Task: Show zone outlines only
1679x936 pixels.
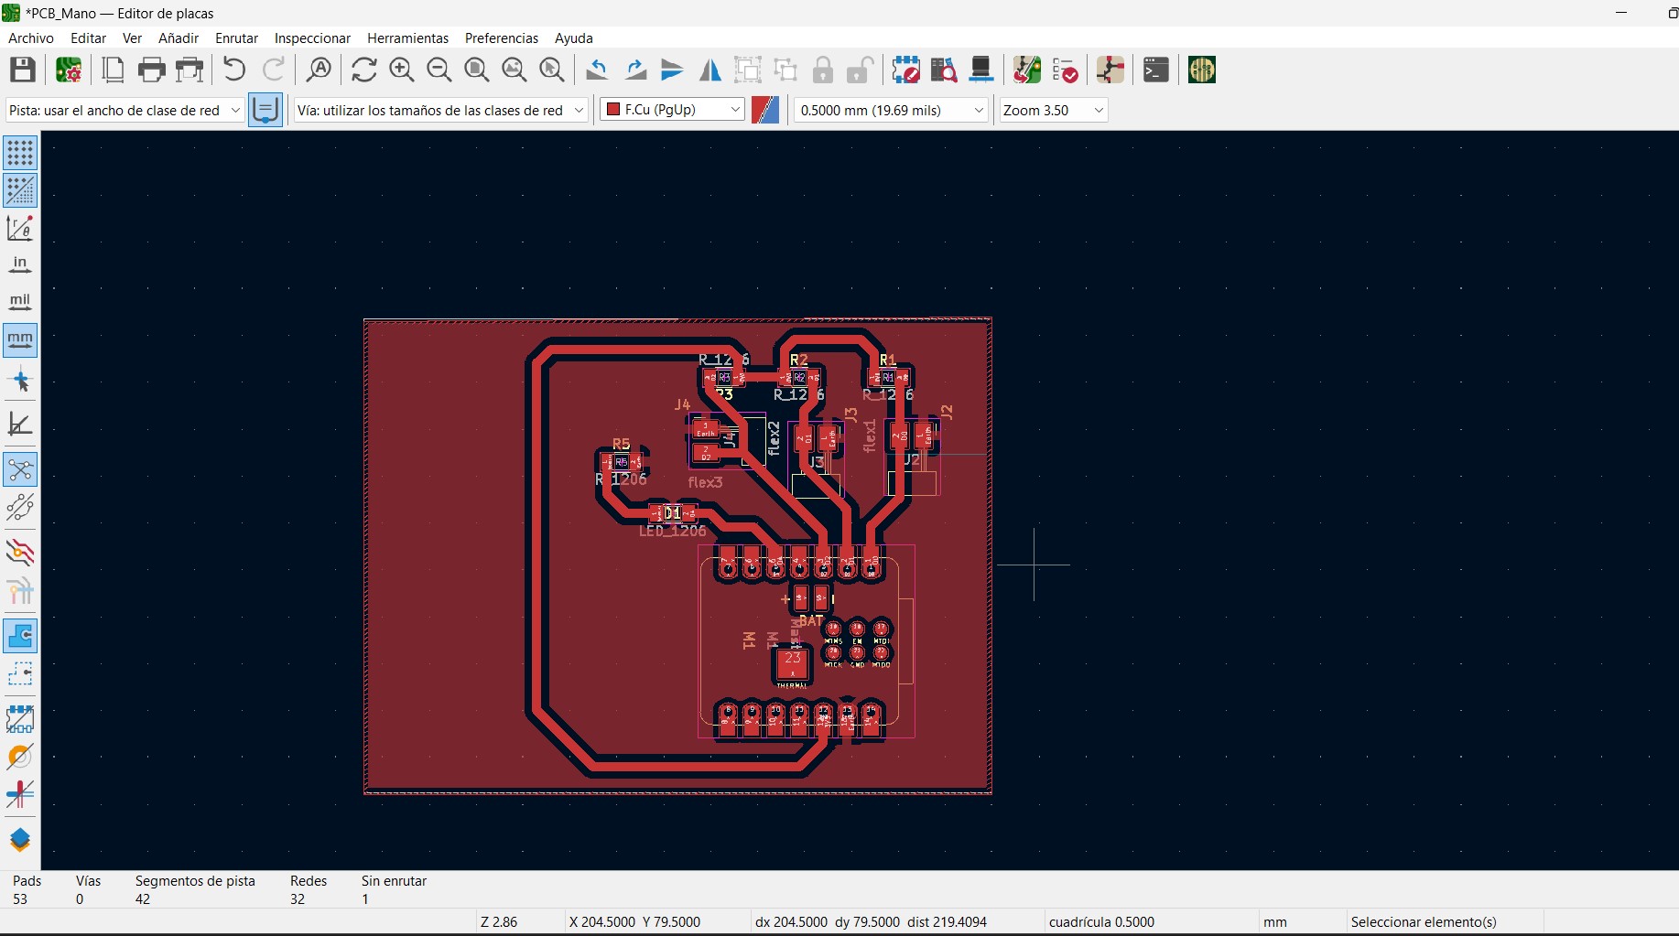Action: coord(20,673)
